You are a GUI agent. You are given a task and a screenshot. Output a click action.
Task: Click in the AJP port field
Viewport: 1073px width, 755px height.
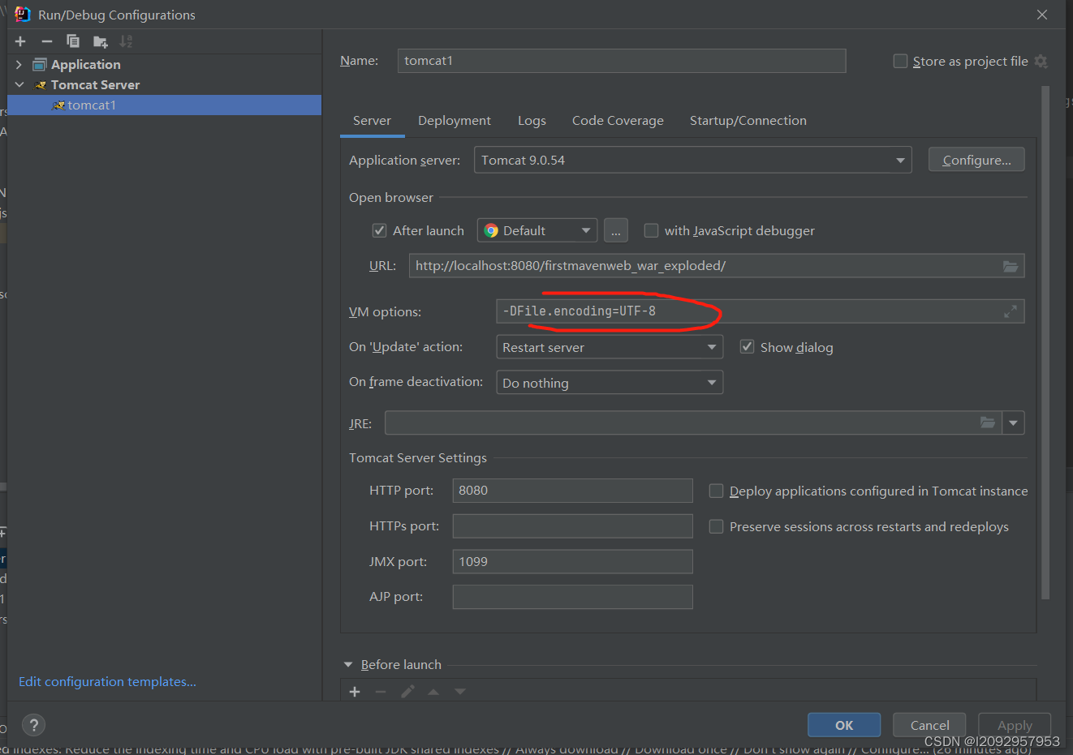click(x=572, y=597)
